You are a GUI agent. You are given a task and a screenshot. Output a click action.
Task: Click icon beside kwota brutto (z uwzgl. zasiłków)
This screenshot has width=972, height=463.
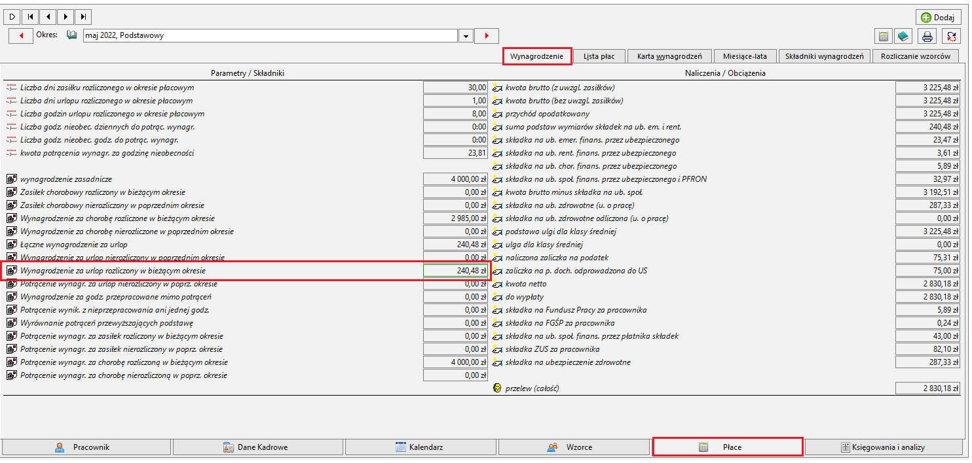497,88
